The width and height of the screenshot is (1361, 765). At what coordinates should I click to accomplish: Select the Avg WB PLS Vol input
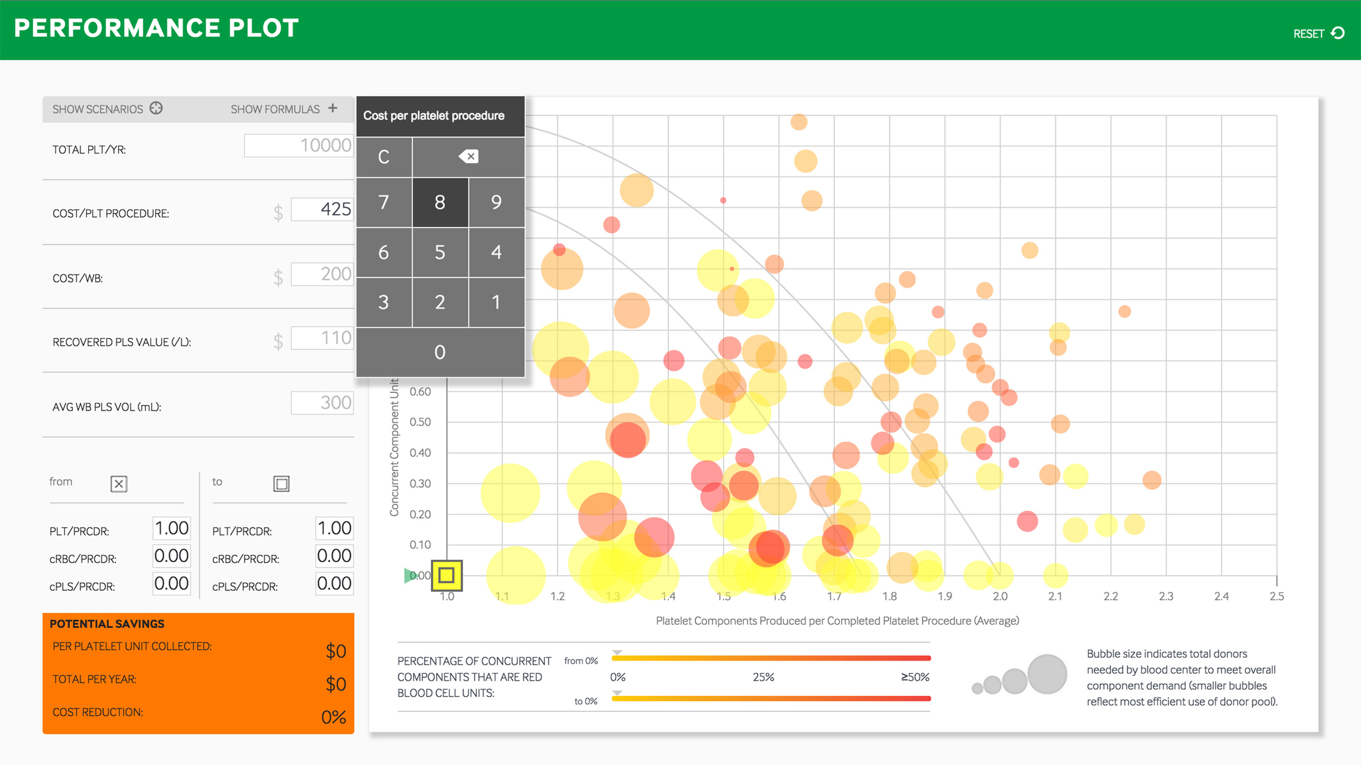point(322,403)
